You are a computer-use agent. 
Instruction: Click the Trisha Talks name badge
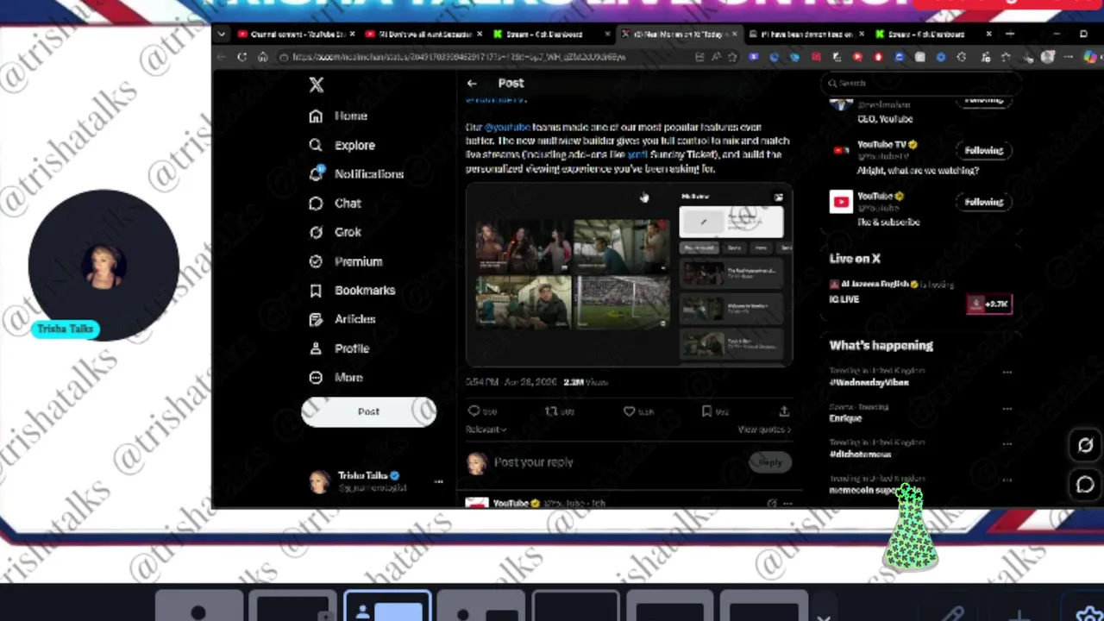point(66,329)
